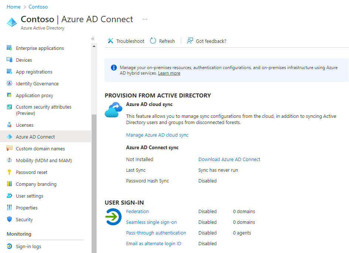This screenshot has height=253, width=349.
Task: Click the 'Not Installed' status text
Action: pos(139,159)
